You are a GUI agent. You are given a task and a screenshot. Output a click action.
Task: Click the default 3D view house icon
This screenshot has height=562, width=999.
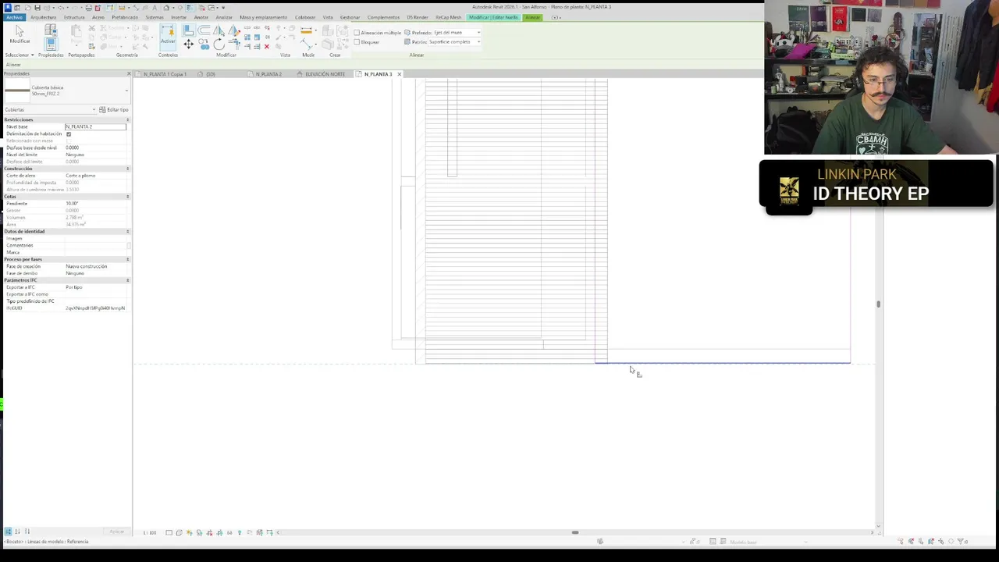pos(166,8)
